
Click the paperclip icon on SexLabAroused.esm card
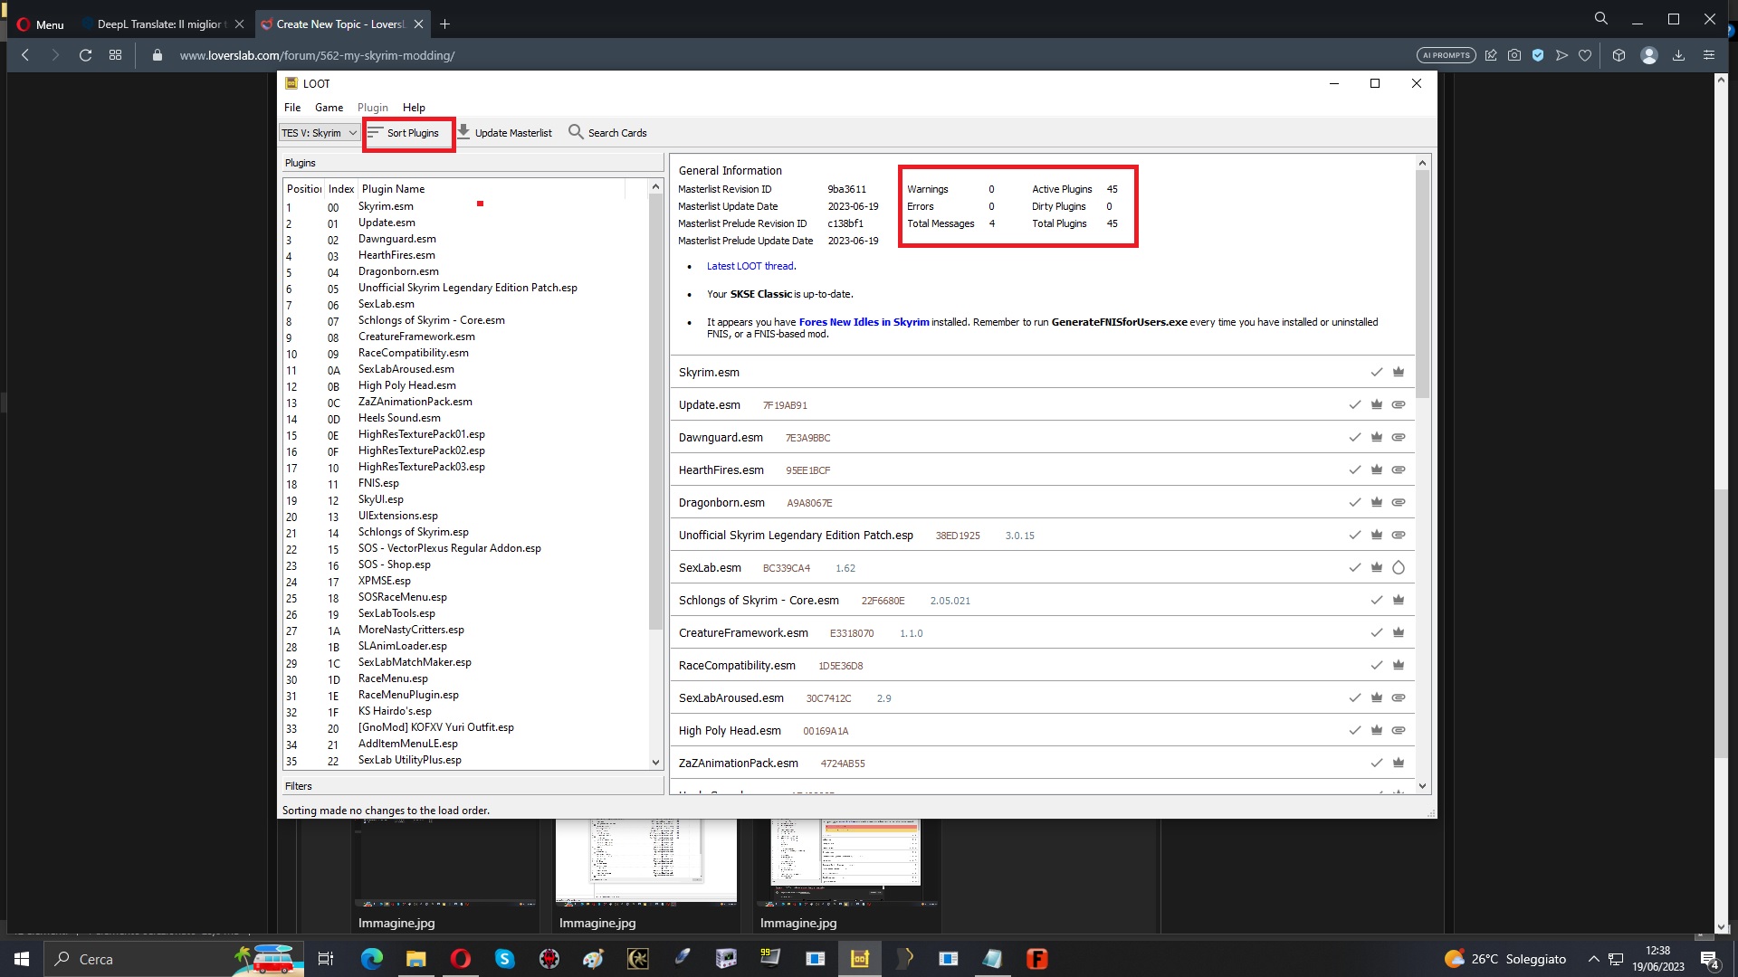click(x=1399, y=697)
